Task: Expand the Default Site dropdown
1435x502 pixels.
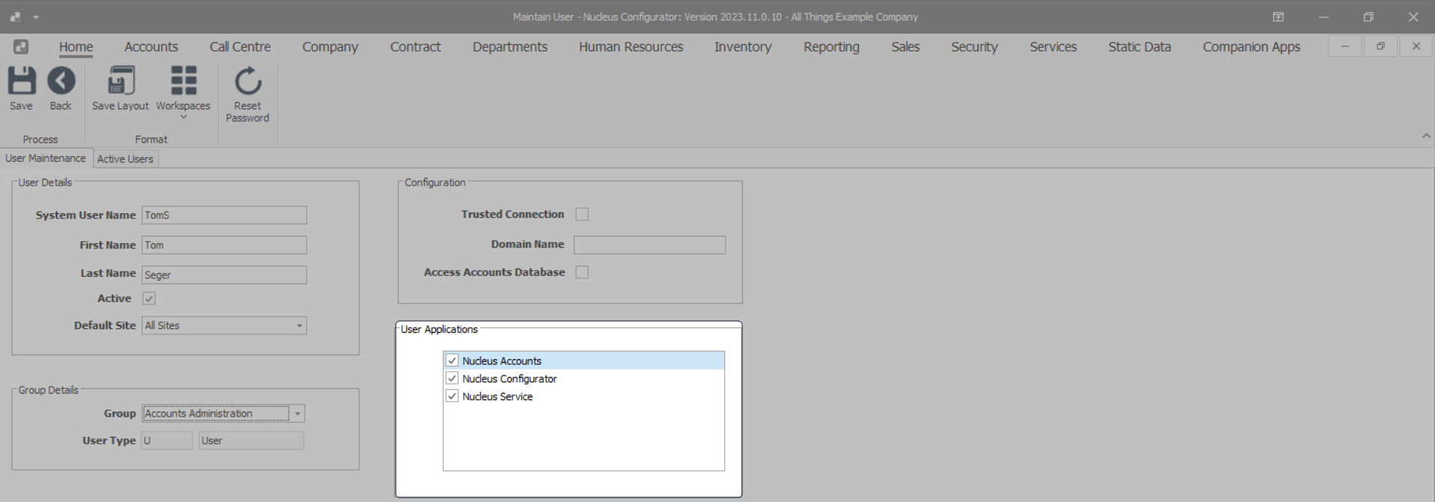Action: click(299, 325)
